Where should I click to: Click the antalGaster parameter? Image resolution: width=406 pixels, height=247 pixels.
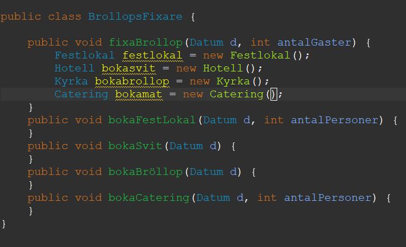tap(314, 42)
